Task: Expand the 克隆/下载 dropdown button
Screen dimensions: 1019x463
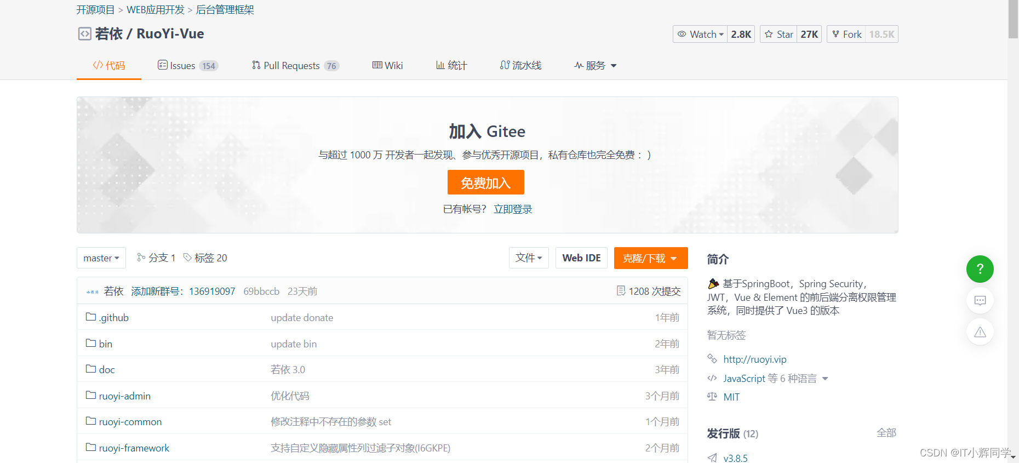Action: pos(651,258)
